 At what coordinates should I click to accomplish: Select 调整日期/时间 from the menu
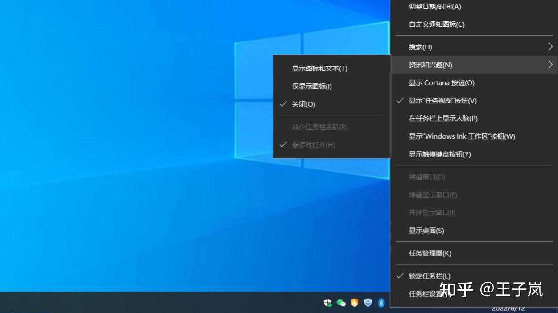pyautogui.click(x=434, y=7)
